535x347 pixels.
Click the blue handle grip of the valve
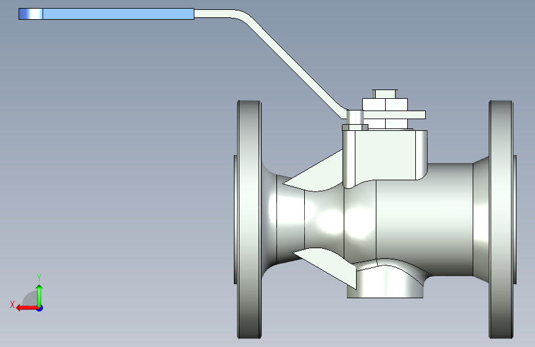click(x=107, y=14)
